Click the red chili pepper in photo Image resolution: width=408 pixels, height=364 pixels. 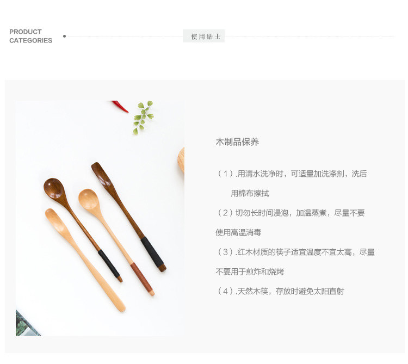120,106
